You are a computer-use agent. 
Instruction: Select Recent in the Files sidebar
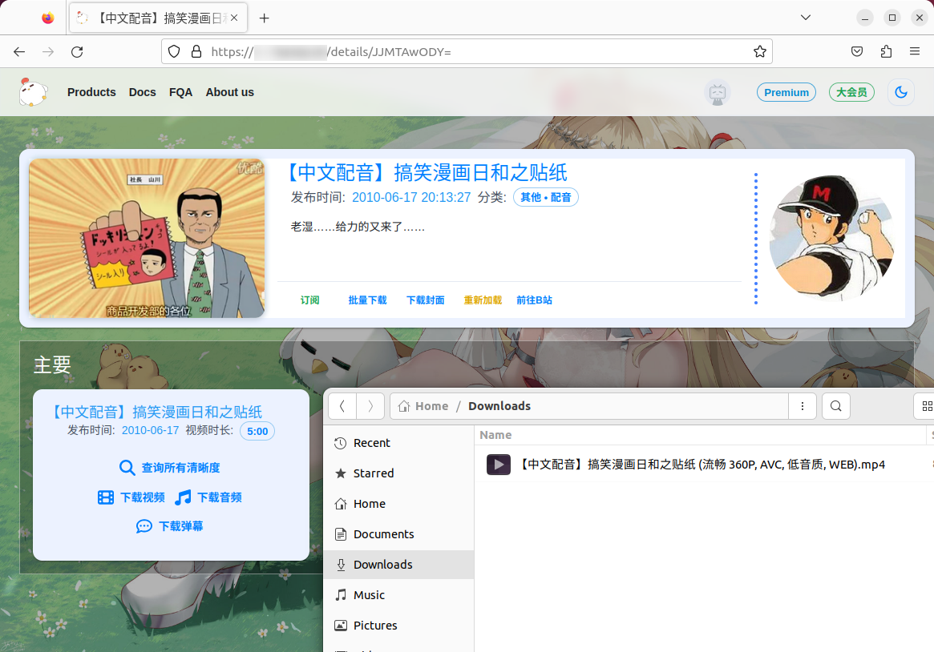point(398,443)
